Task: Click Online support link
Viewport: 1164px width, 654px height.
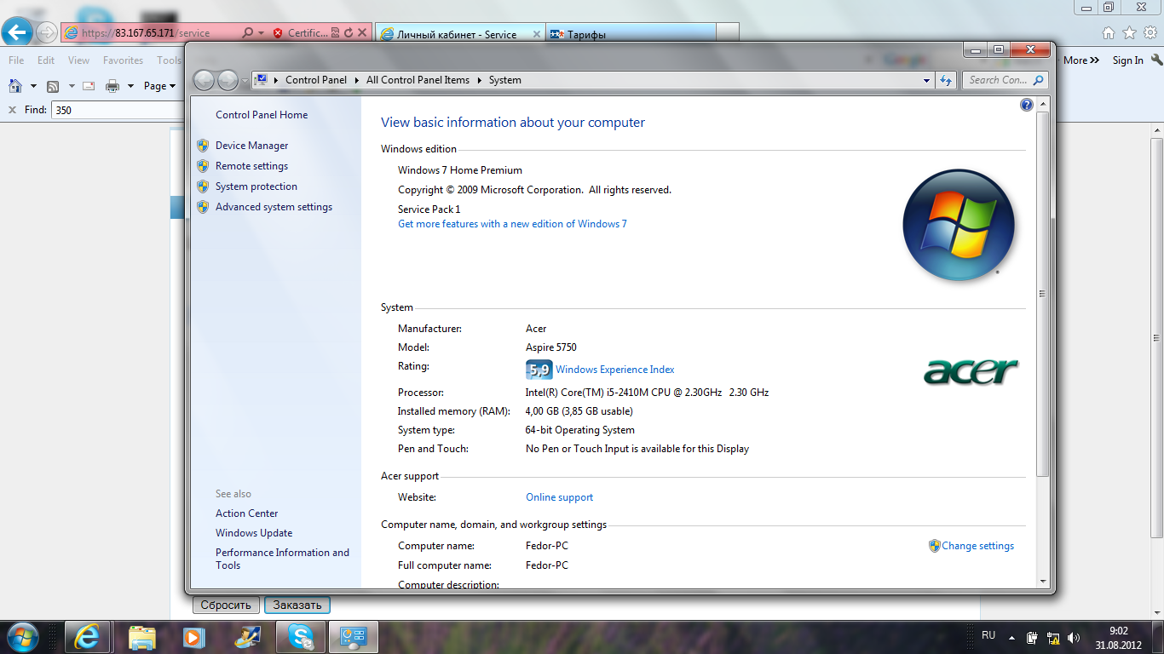Action: point(559,497)
